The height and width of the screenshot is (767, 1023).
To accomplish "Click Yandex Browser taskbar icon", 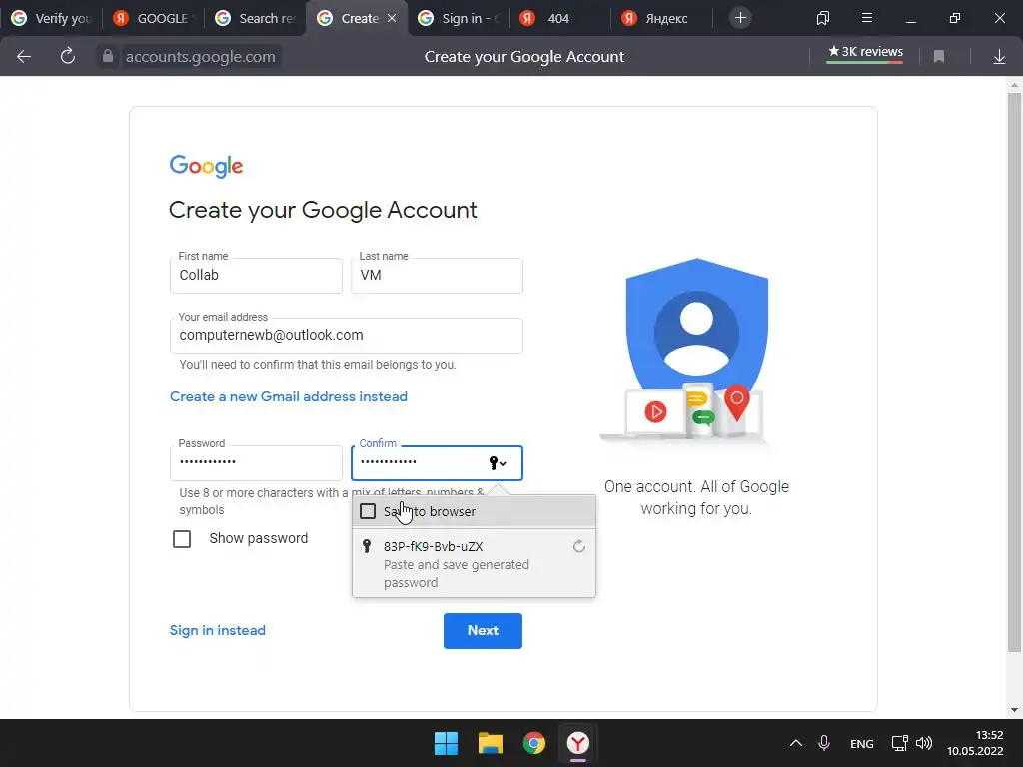I will 578,743.
